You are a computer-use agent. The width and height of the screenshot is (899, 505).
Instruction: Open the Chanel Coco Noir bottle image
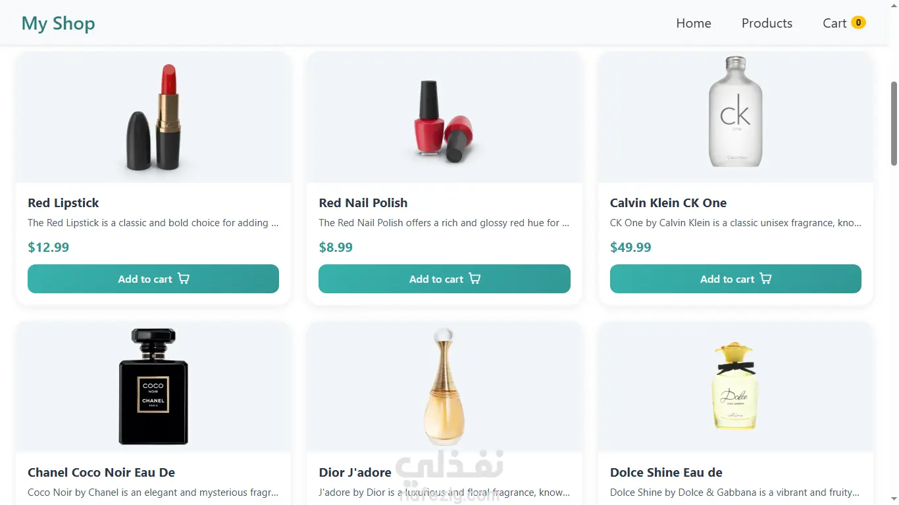point(153,386)
